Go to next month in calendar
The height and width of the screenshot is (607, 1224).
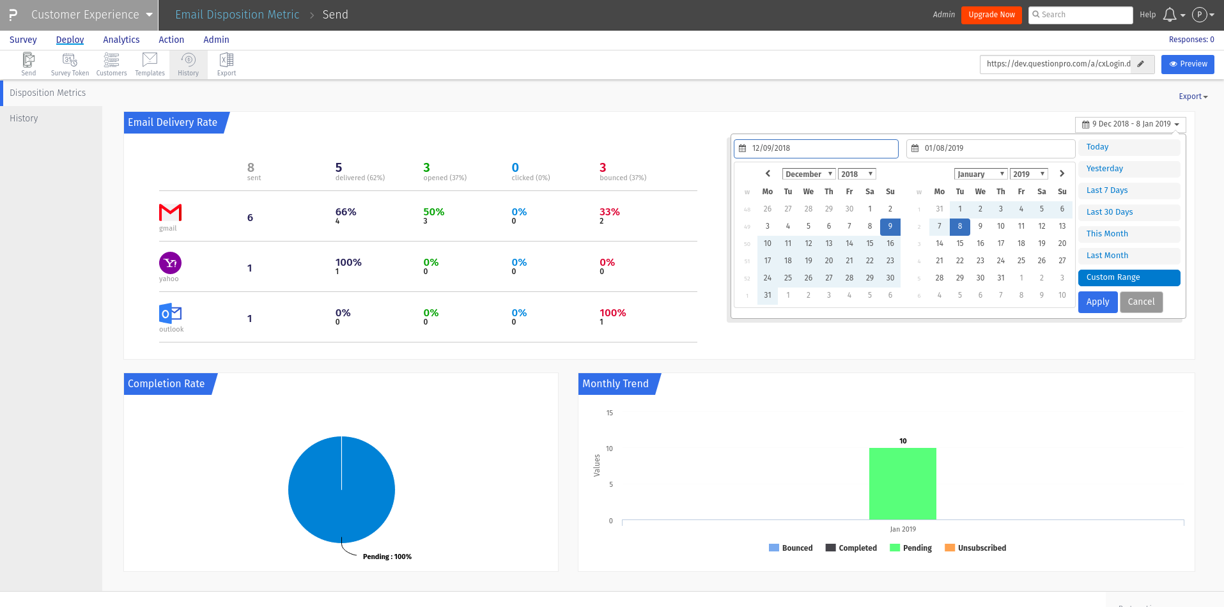(x=1062, y=174)
